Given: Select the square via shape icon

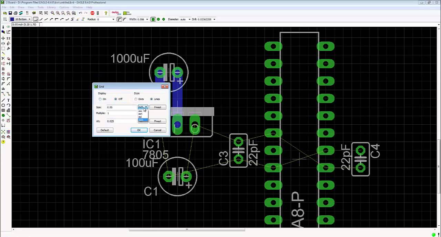Looking at the screenshot, I should pos(153,19).
